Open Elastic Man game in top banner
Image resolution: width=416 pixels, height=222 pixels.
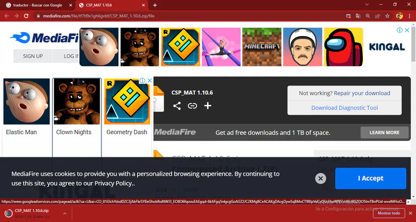point(99,47)
